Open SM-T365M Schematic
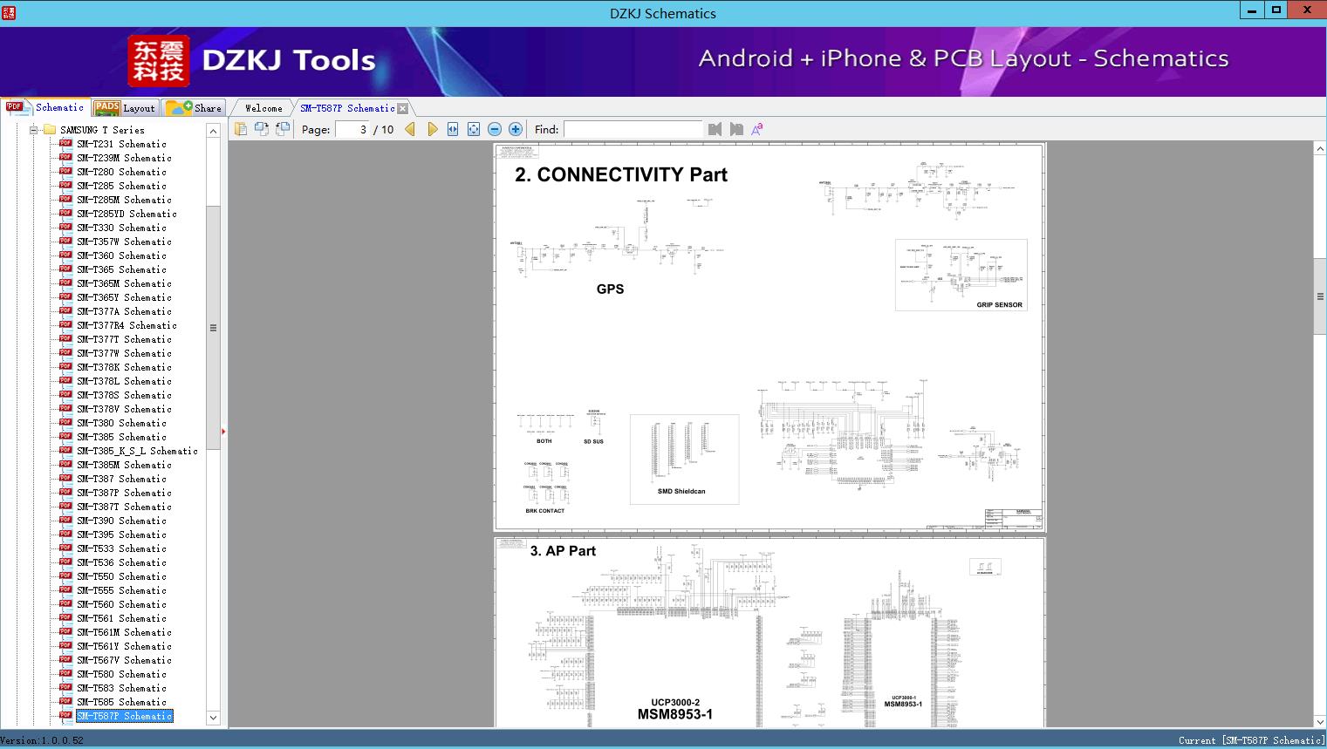1327x749 pixels. pyautogui.click(x=124, y=283)
